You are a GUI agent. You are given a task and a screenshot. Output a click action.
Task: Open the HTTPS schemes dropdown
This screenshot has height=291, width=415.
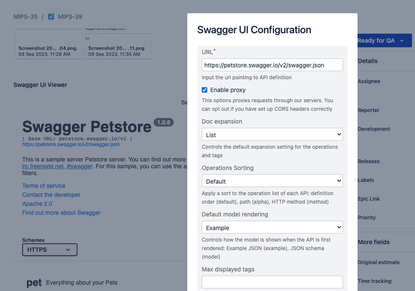49,250
